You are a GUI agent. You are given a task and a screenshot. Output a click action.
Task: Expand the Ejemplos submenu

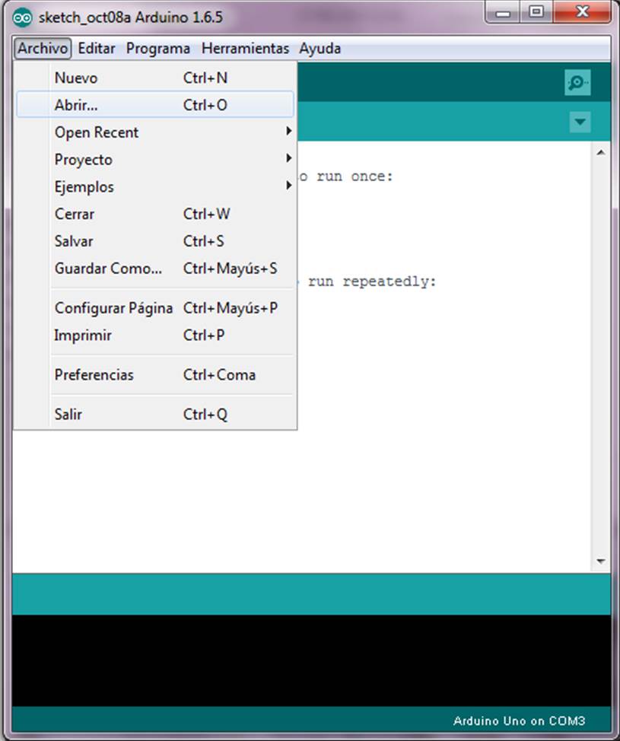click(155, 186)
